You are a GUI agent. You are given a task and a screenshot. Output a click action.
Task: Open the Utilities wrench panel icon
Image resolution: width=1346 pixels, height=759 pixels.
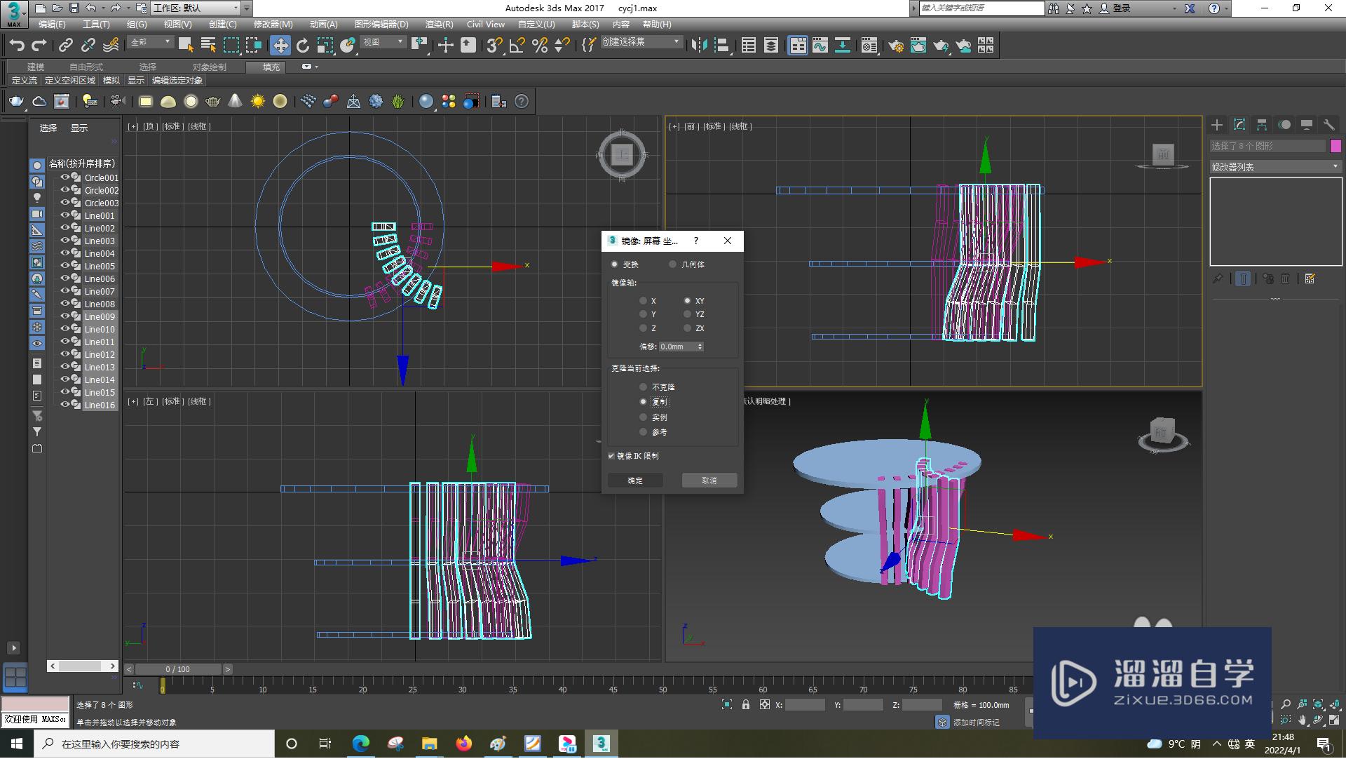[1328, 125]
